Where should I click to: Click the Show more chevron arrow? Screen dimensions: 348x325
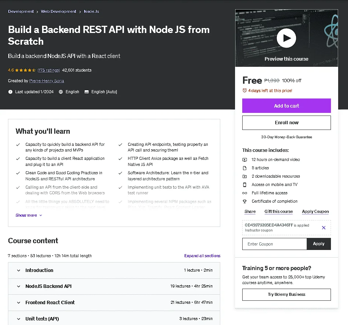point(41,215)
